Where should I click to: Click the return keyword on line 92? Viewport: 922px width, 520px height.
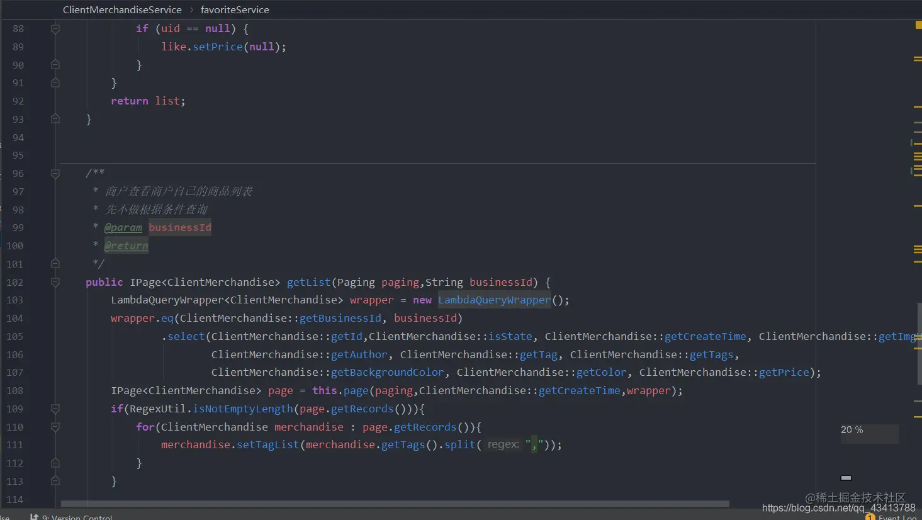[130, 101]
